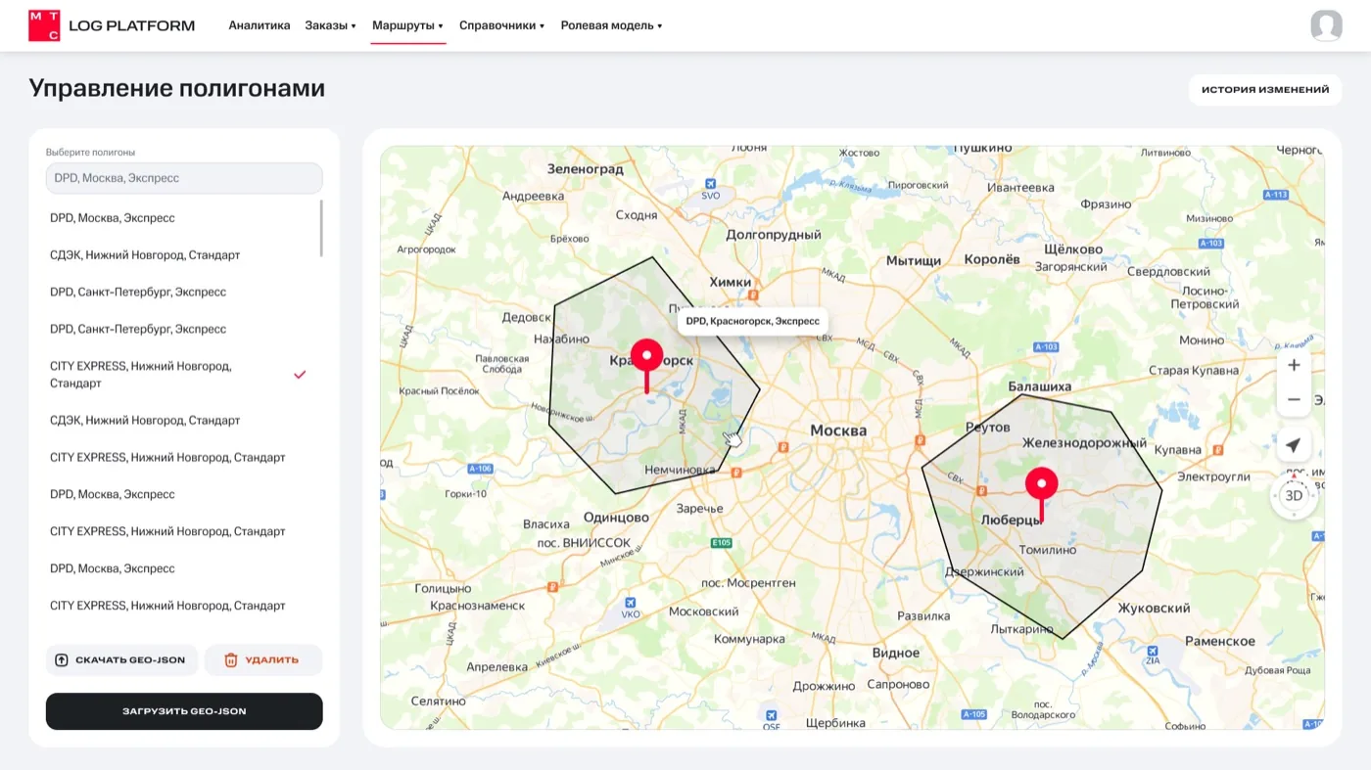Open the Маршруты menu
This screenshot has width=1371, height=770.
(x=407, y=25)
